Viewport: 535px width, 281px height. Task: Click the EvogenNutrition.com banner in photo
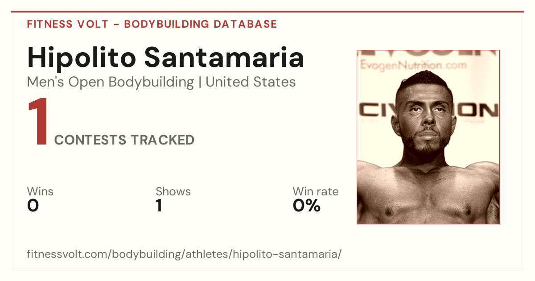coord(413,66)
